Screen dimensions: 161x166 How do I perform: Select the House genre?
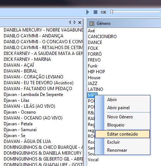point(94,78)
